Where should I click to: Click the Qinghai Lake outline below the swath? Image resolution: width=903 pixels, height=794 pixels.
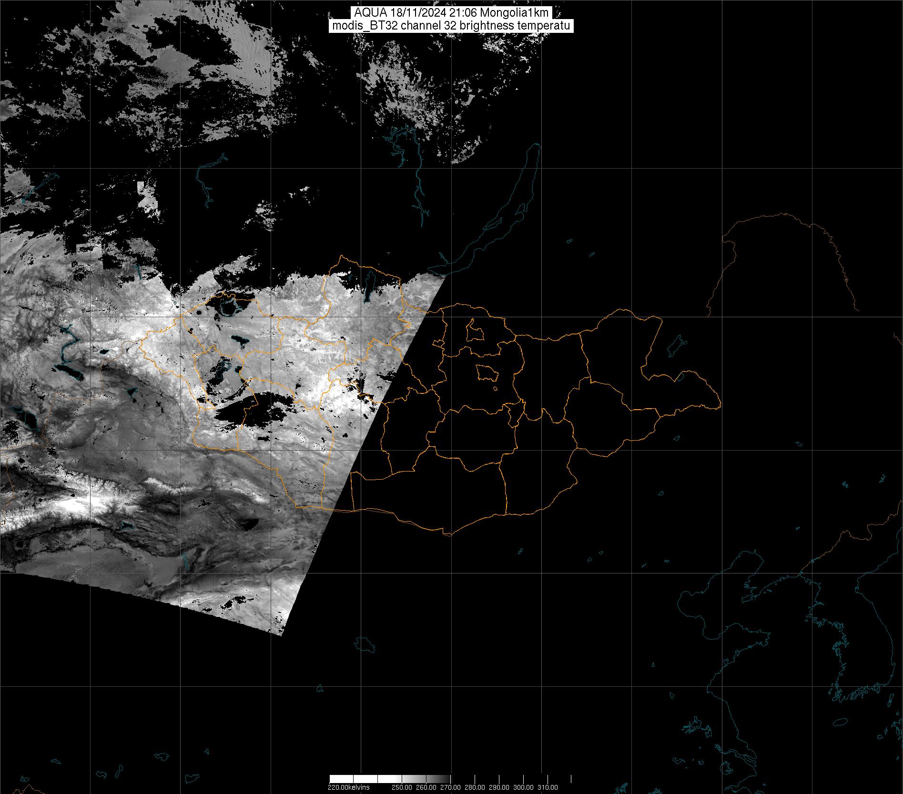tap(365, 644)
